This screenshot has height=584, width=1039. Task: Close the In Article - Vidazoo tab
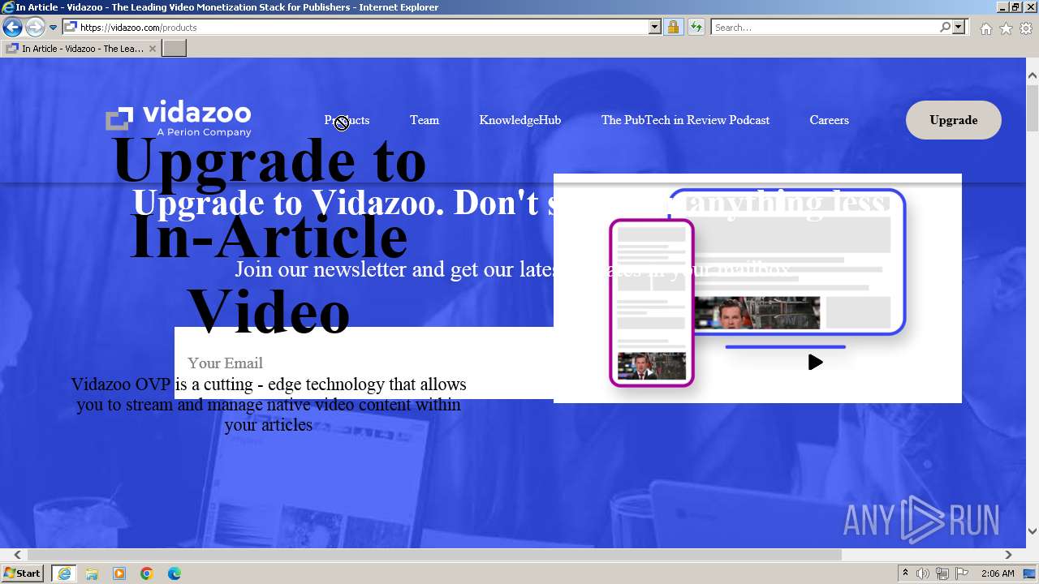tap(152, 49)
